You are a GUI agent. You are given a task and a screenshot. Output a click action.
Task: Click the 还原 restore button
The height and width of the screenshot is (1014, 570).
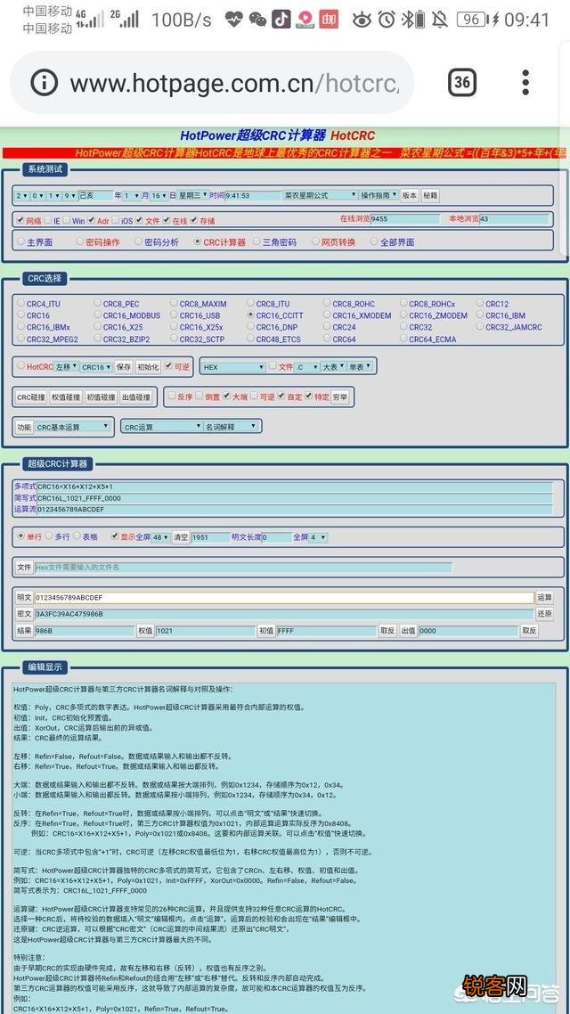click(545, 614)
